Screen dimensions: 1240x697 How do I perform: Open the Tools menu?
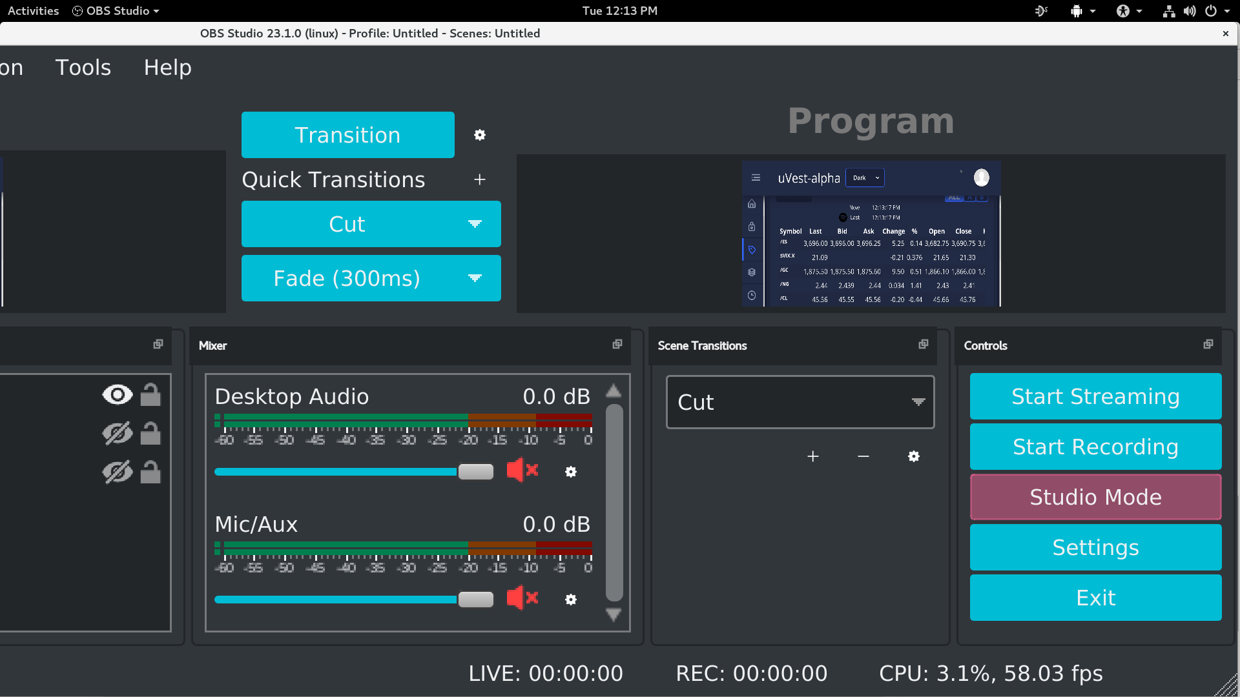click(x=83, y=67)
